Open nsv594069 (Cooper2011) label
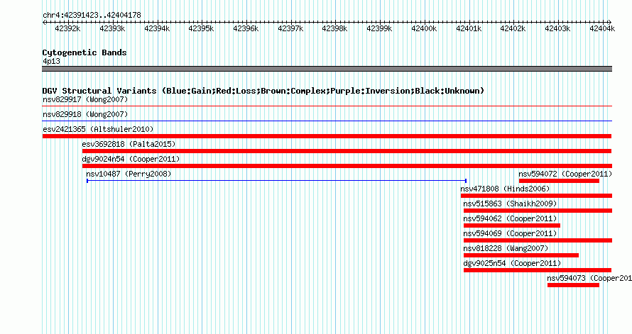The height and width of the screenshot is (334, 632). pyautogui.click(x=510, y=233)
